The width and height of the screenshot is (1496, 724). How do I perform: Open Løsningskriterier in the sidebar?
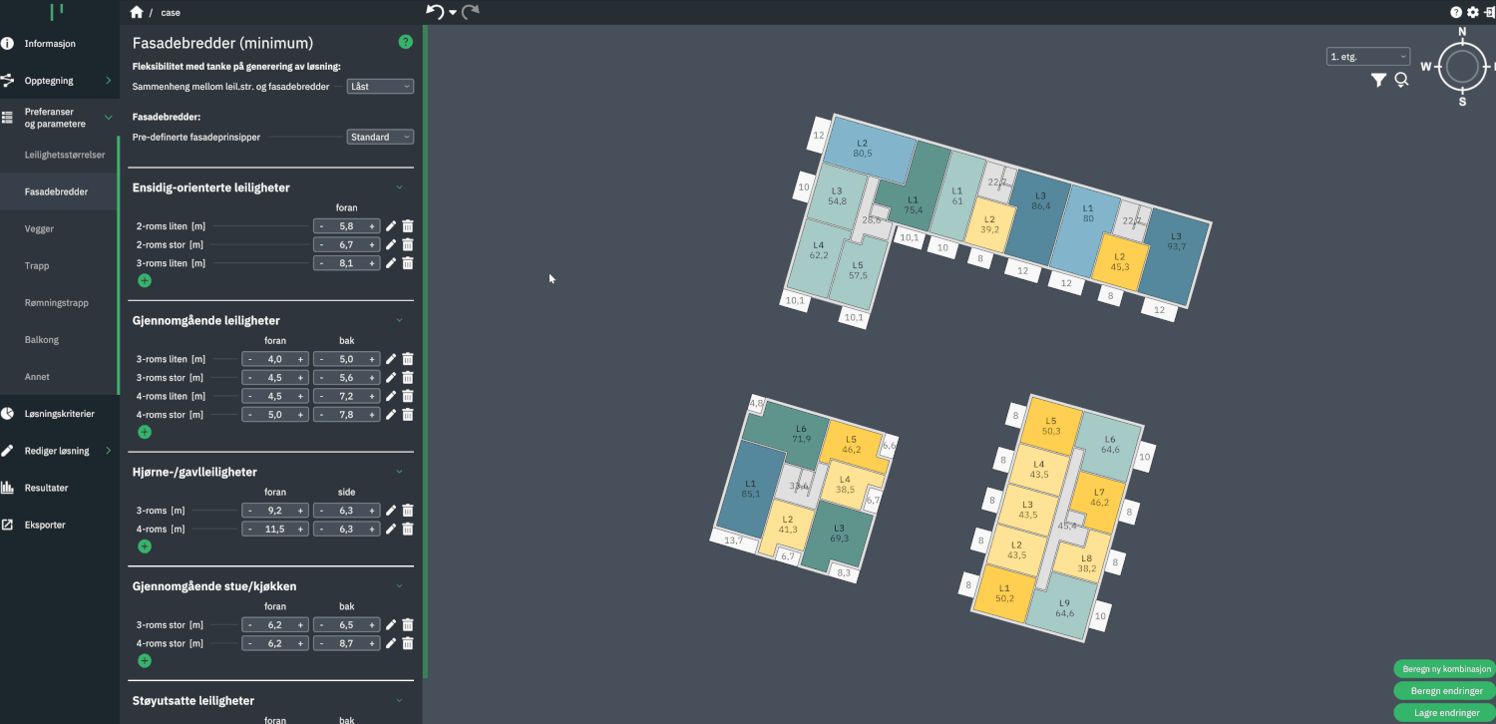tap(59, 413)
